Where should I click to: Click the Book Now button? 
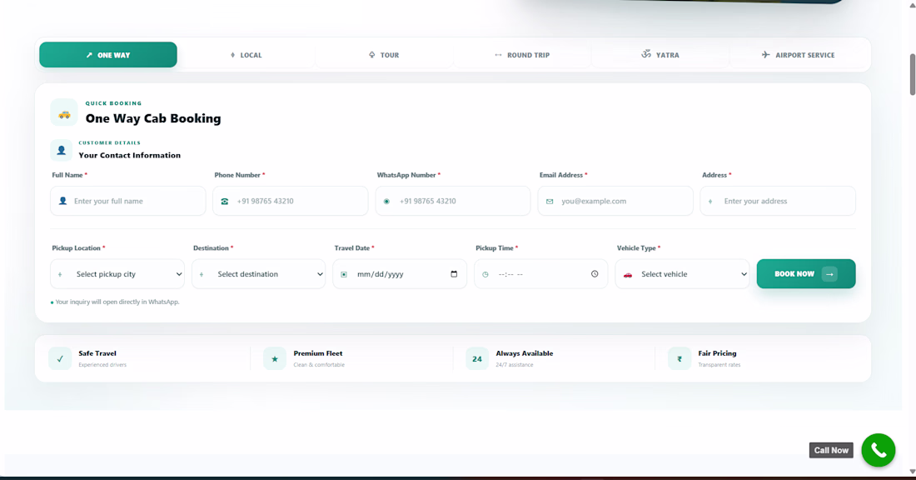[806, 274]
